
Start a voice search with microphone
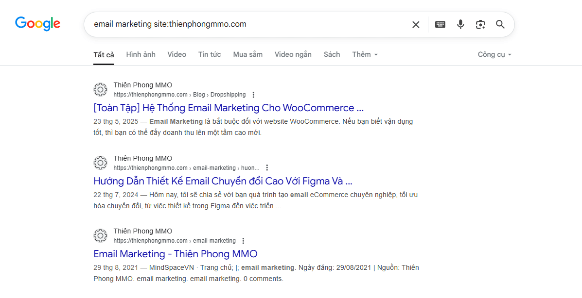460,24
